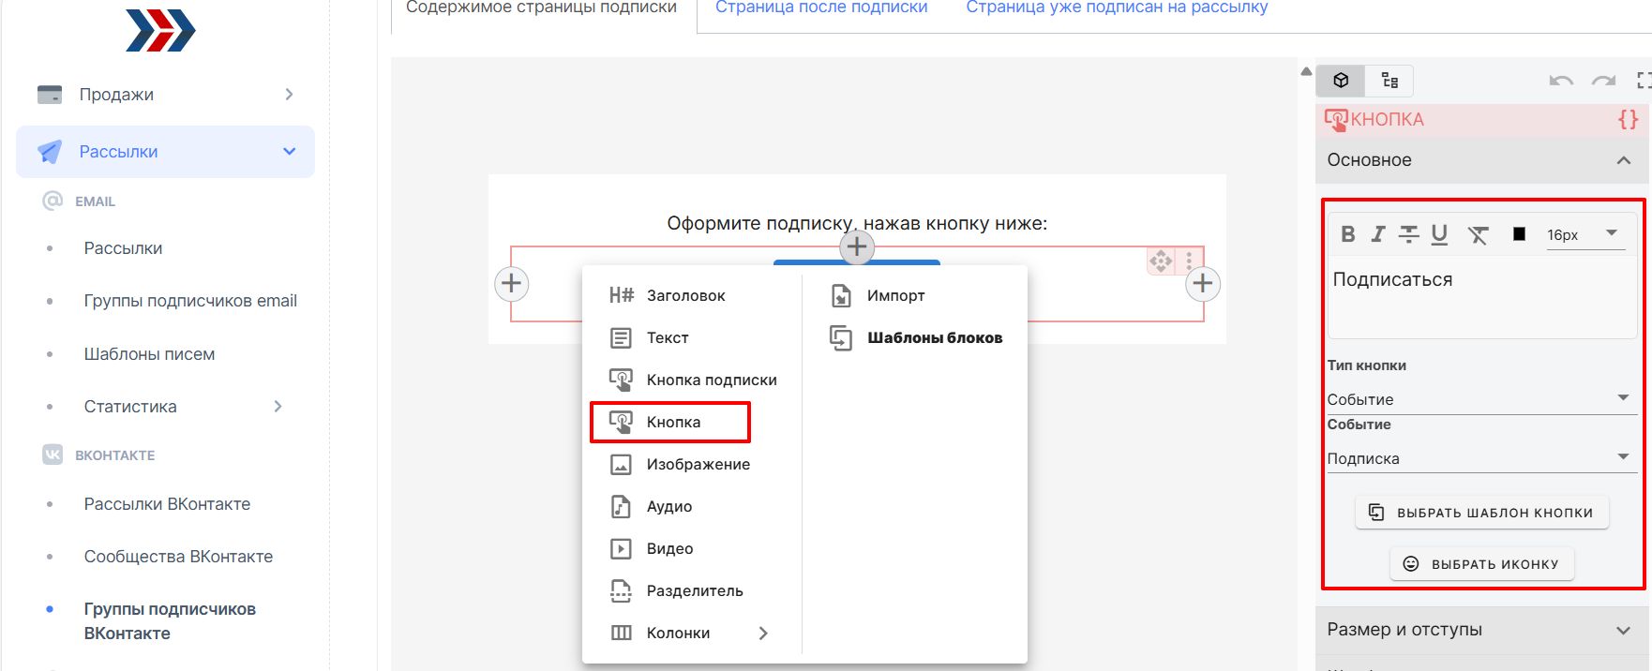Click the undo arrow icon
Screen dimensions: 1652x671
[1561, 81]
